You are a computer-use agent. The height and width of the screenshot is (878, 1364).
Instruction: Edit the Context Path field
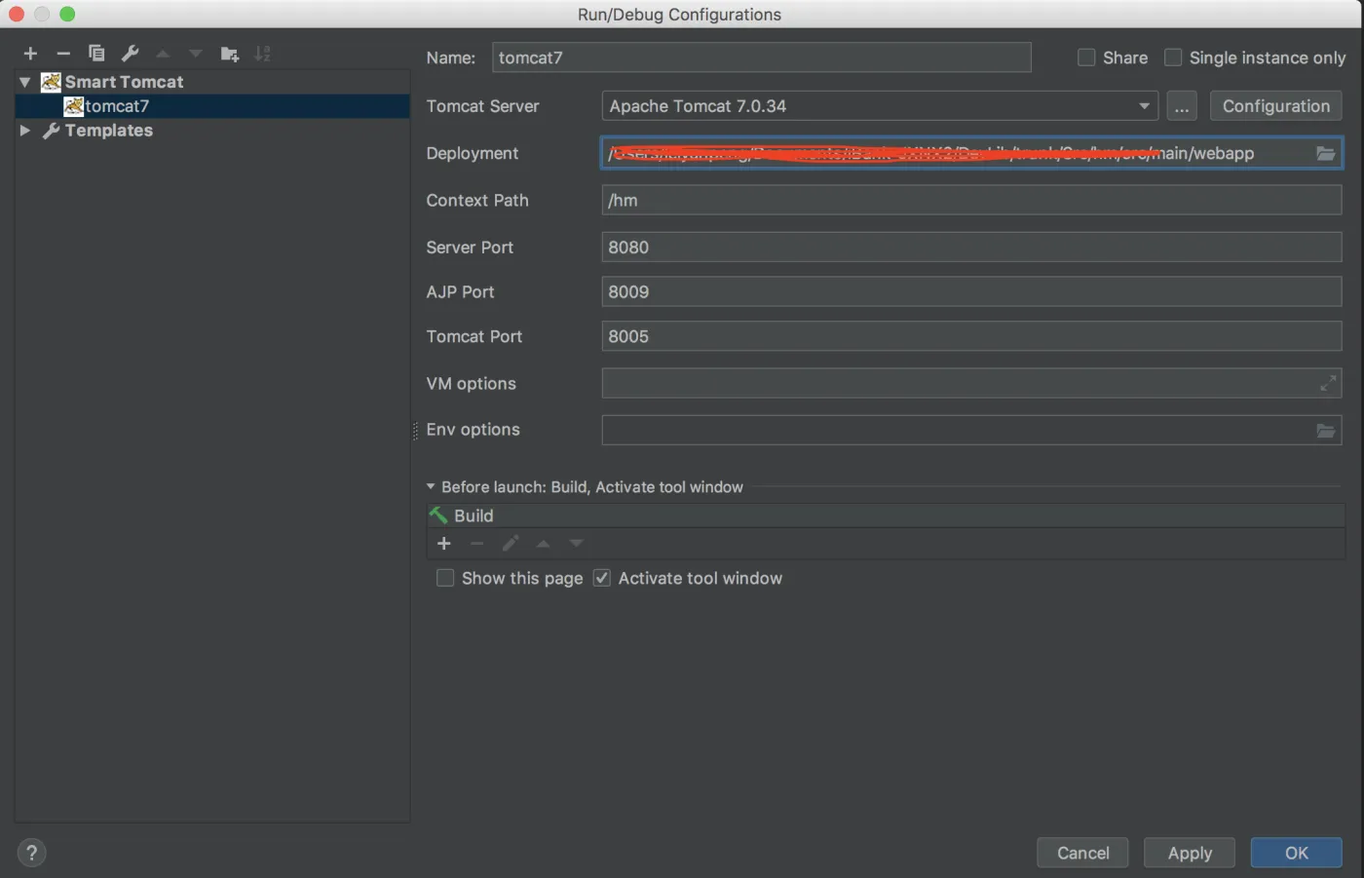[971, 200]
